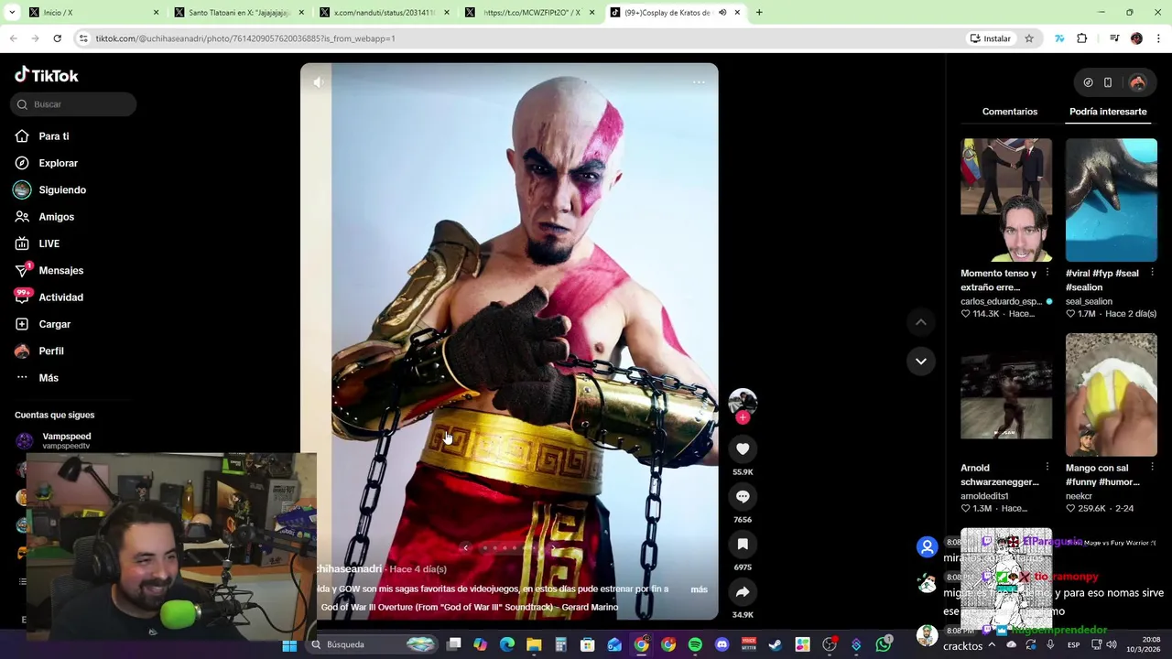Open carlos_eduardo_esp profile link

(x=1001, y=301)
